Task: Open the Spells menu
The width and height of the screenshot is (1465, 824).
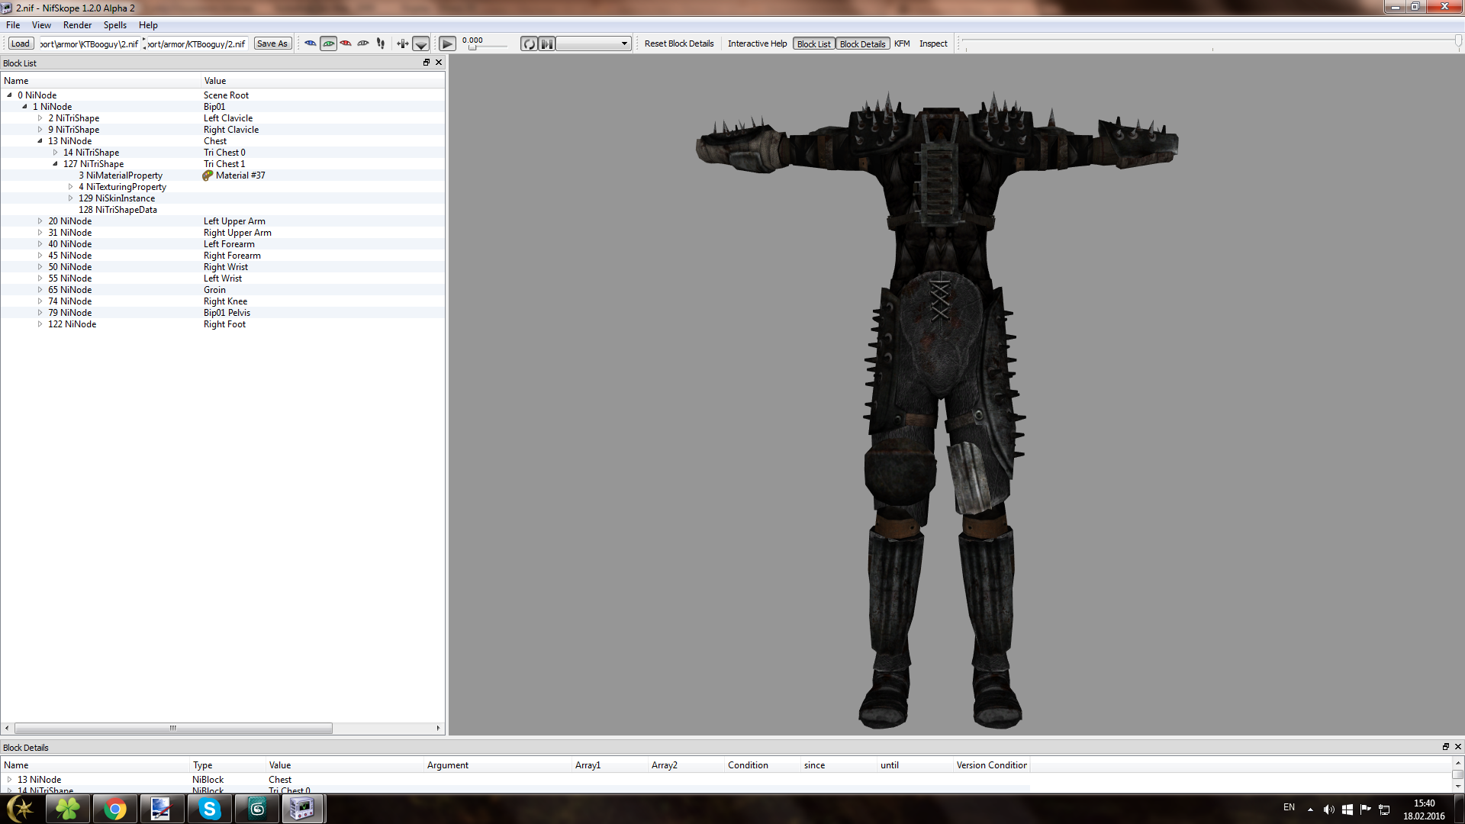Action: click(x=115, y=25)
